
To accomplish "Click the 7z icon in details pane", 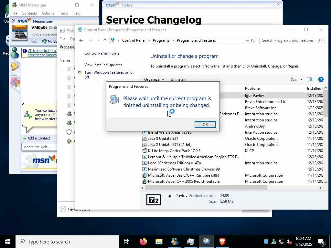I will 154,200.
